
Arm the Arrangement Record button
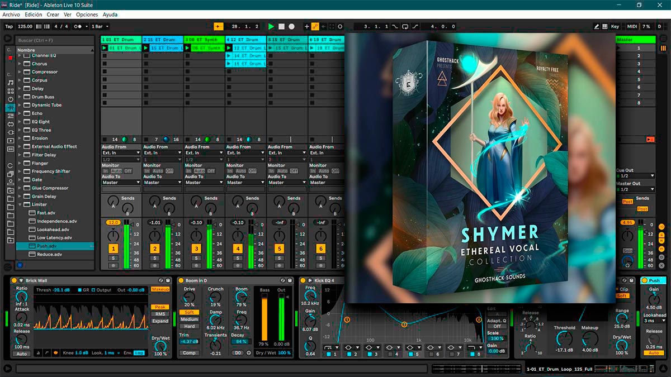pos(291,26)
